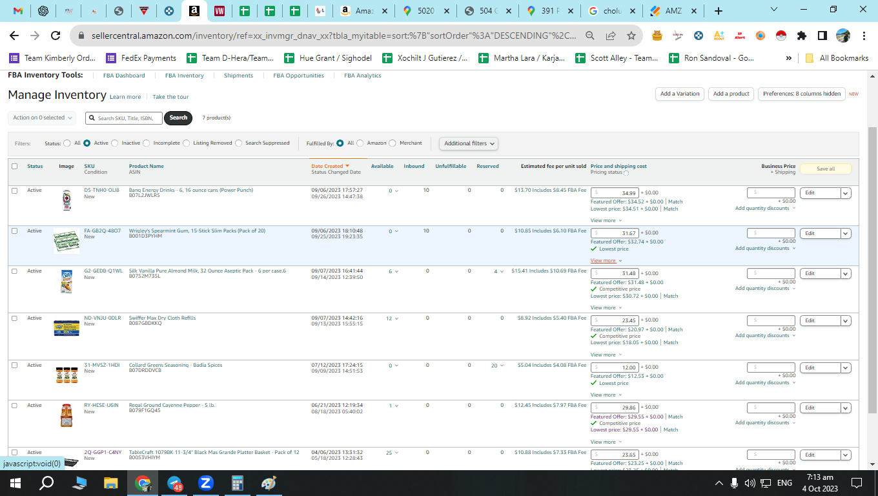Click the Search button next to the SKU field
Screen dimensions: 878x496
click(178, 118)
